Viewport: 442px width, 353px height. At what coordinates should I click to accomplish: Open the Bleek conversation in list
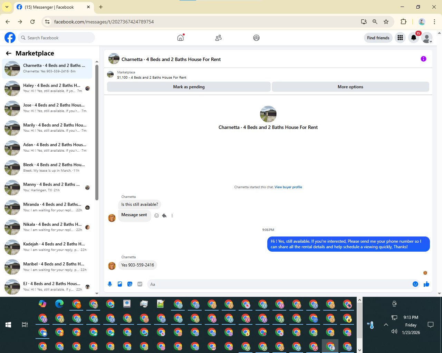(47, 168)
